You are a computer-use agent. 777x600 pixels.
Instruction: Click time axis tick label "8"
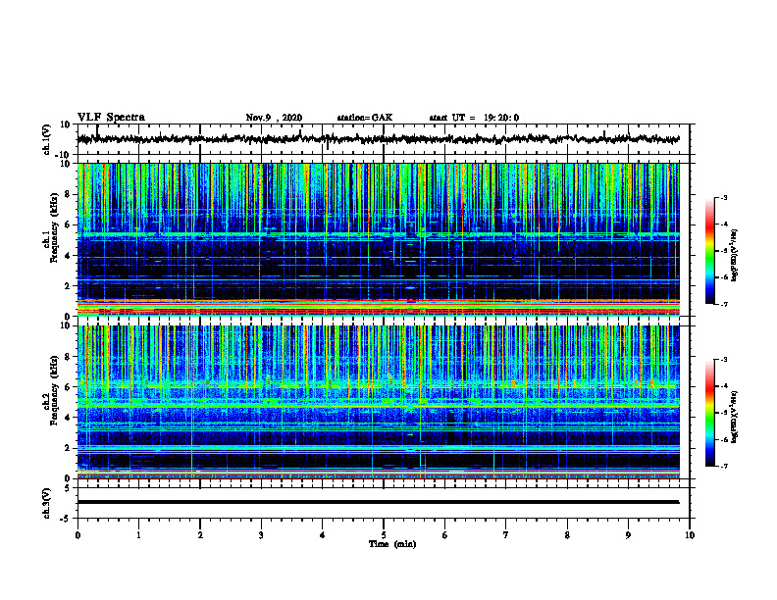[567, 535]
